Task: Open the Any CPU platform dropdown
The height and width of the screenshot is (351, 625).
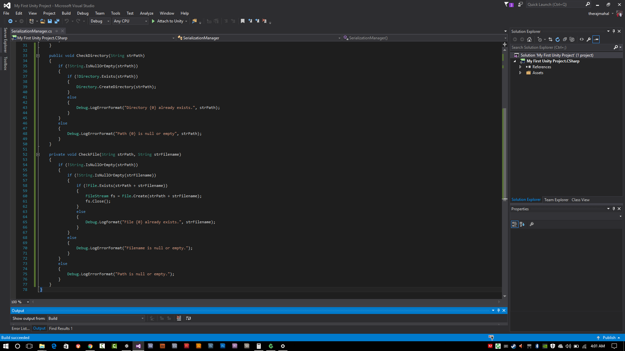Action: (x=130, y=21)
